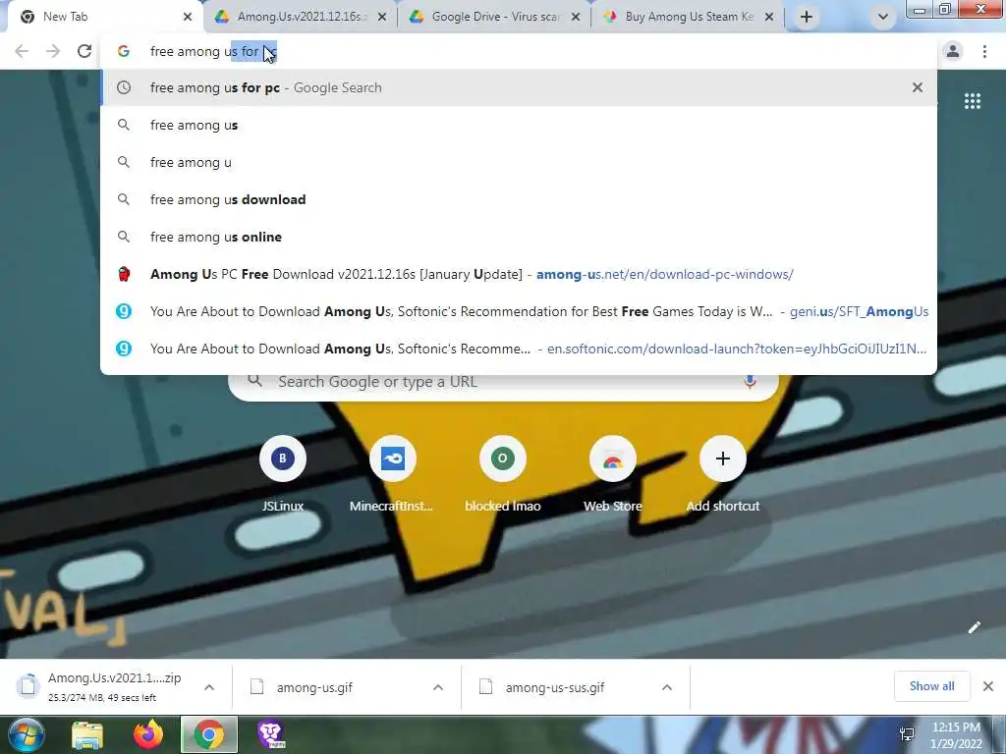Open the geni.us/SFT_AmongUs Softonic suggestion
This screenshot has width=1006, height=754.
[x=519, y=311]
